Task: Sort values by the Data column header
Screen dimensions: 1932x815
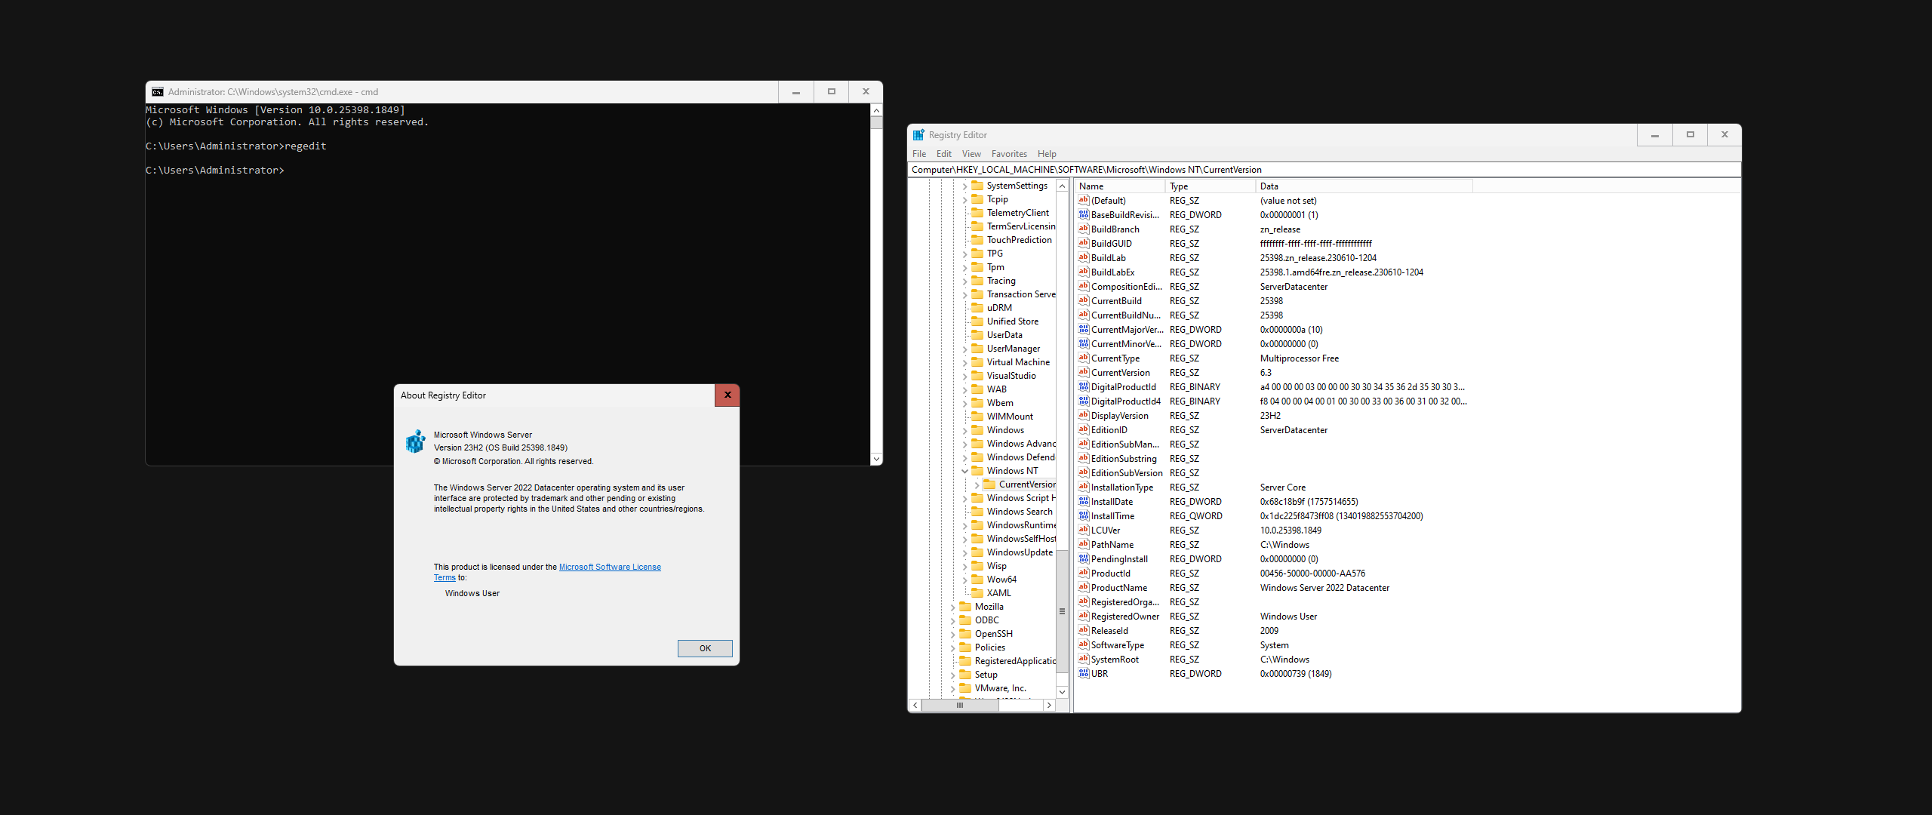Action: tap(1364, 186)
